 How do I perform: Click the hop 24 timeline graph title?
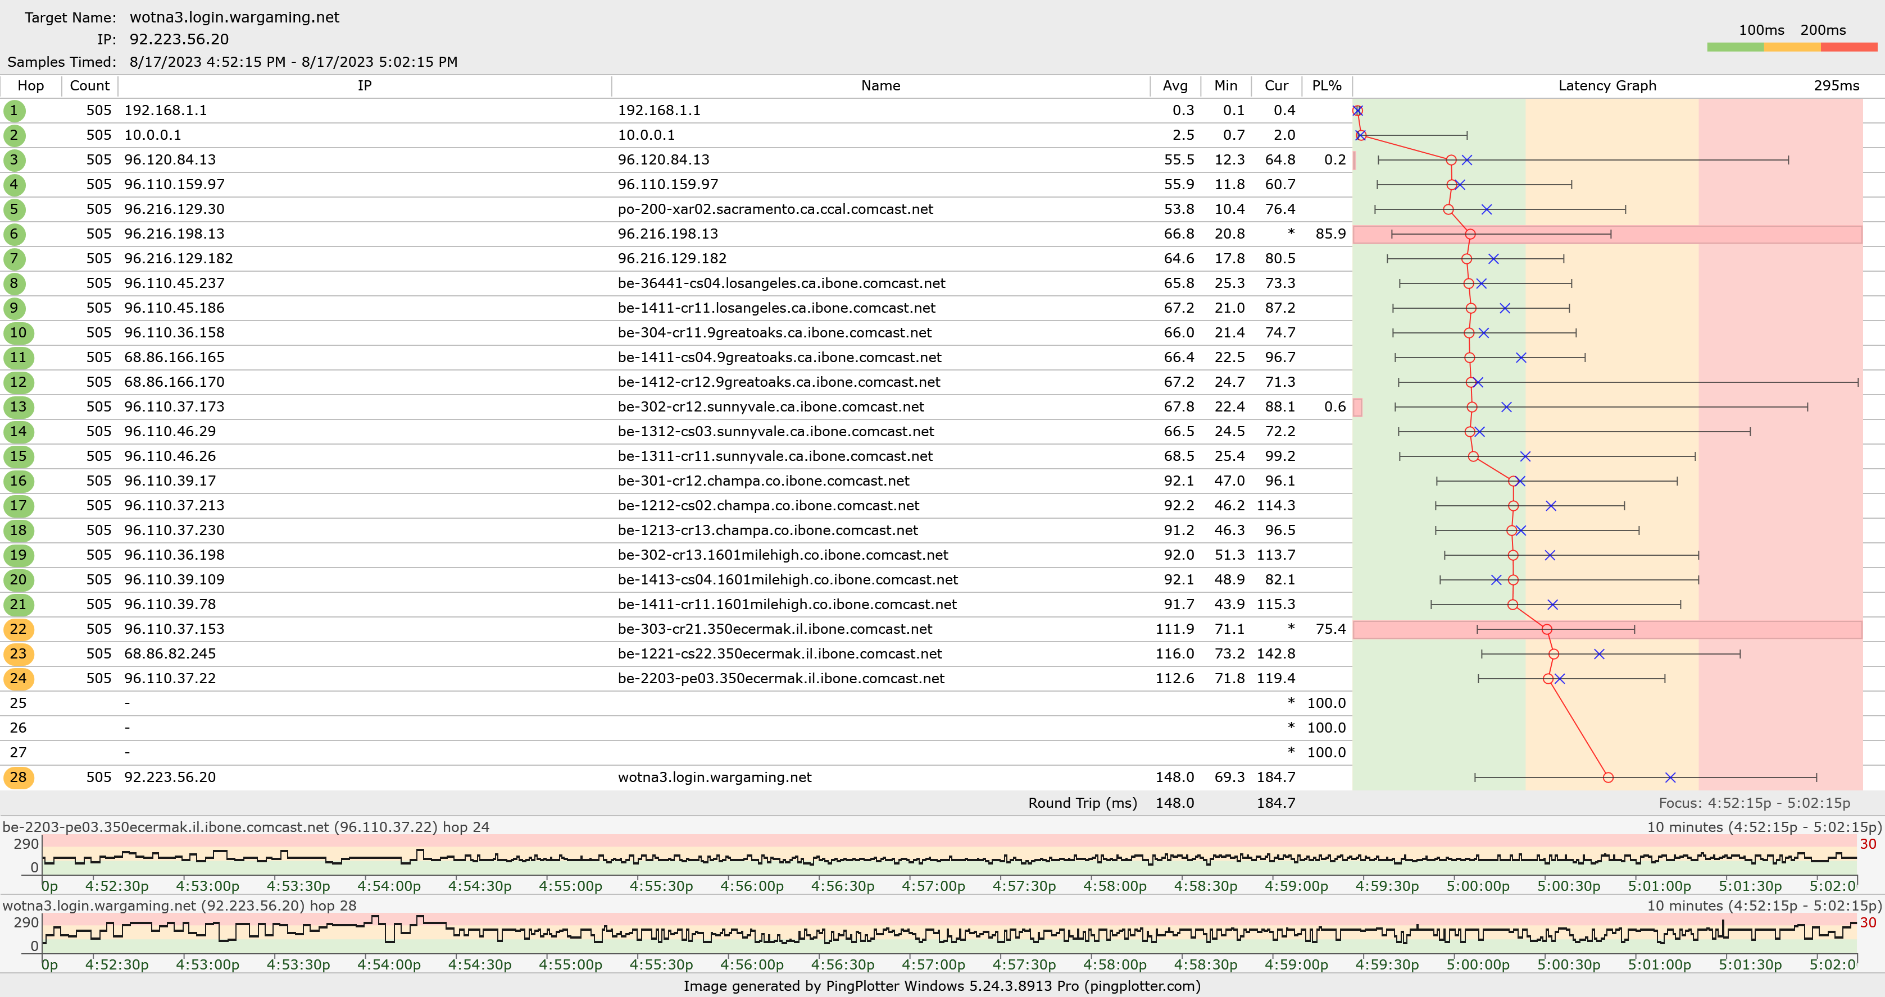(x=246, y=827)
